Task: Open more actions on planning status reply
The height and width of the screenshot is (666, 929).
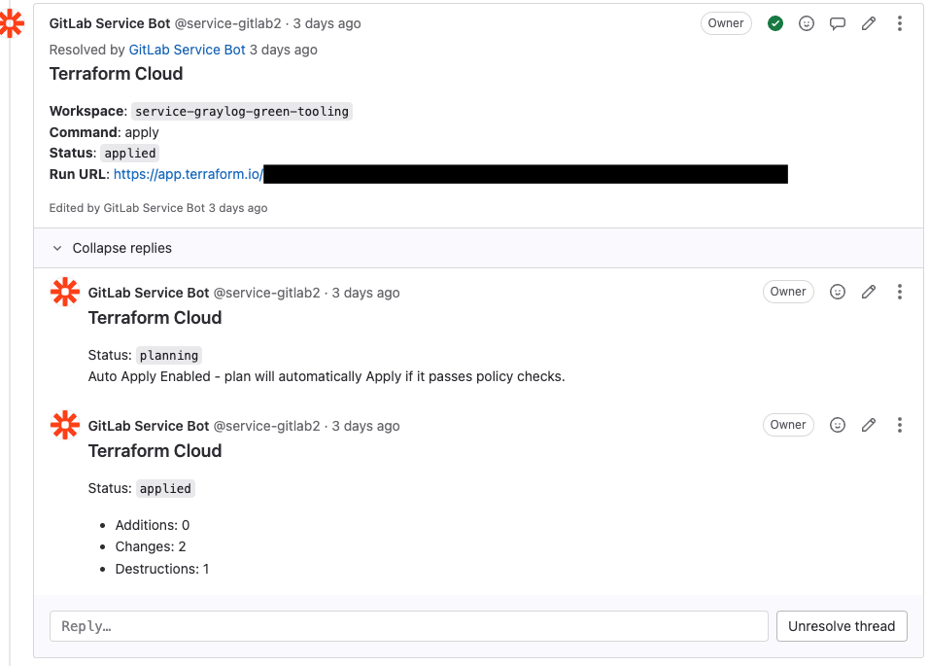Action: click(900, 292)
